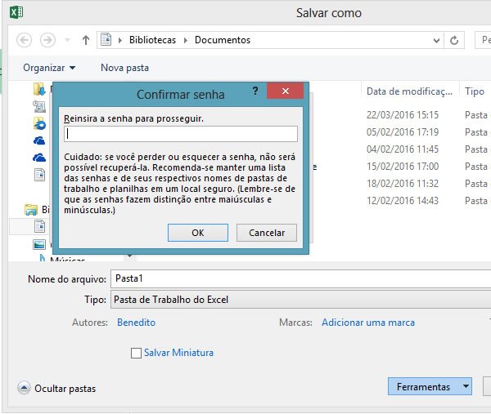Click the Excel icon in title bar
Screen dimensions: 491x414
pos(16,12)
